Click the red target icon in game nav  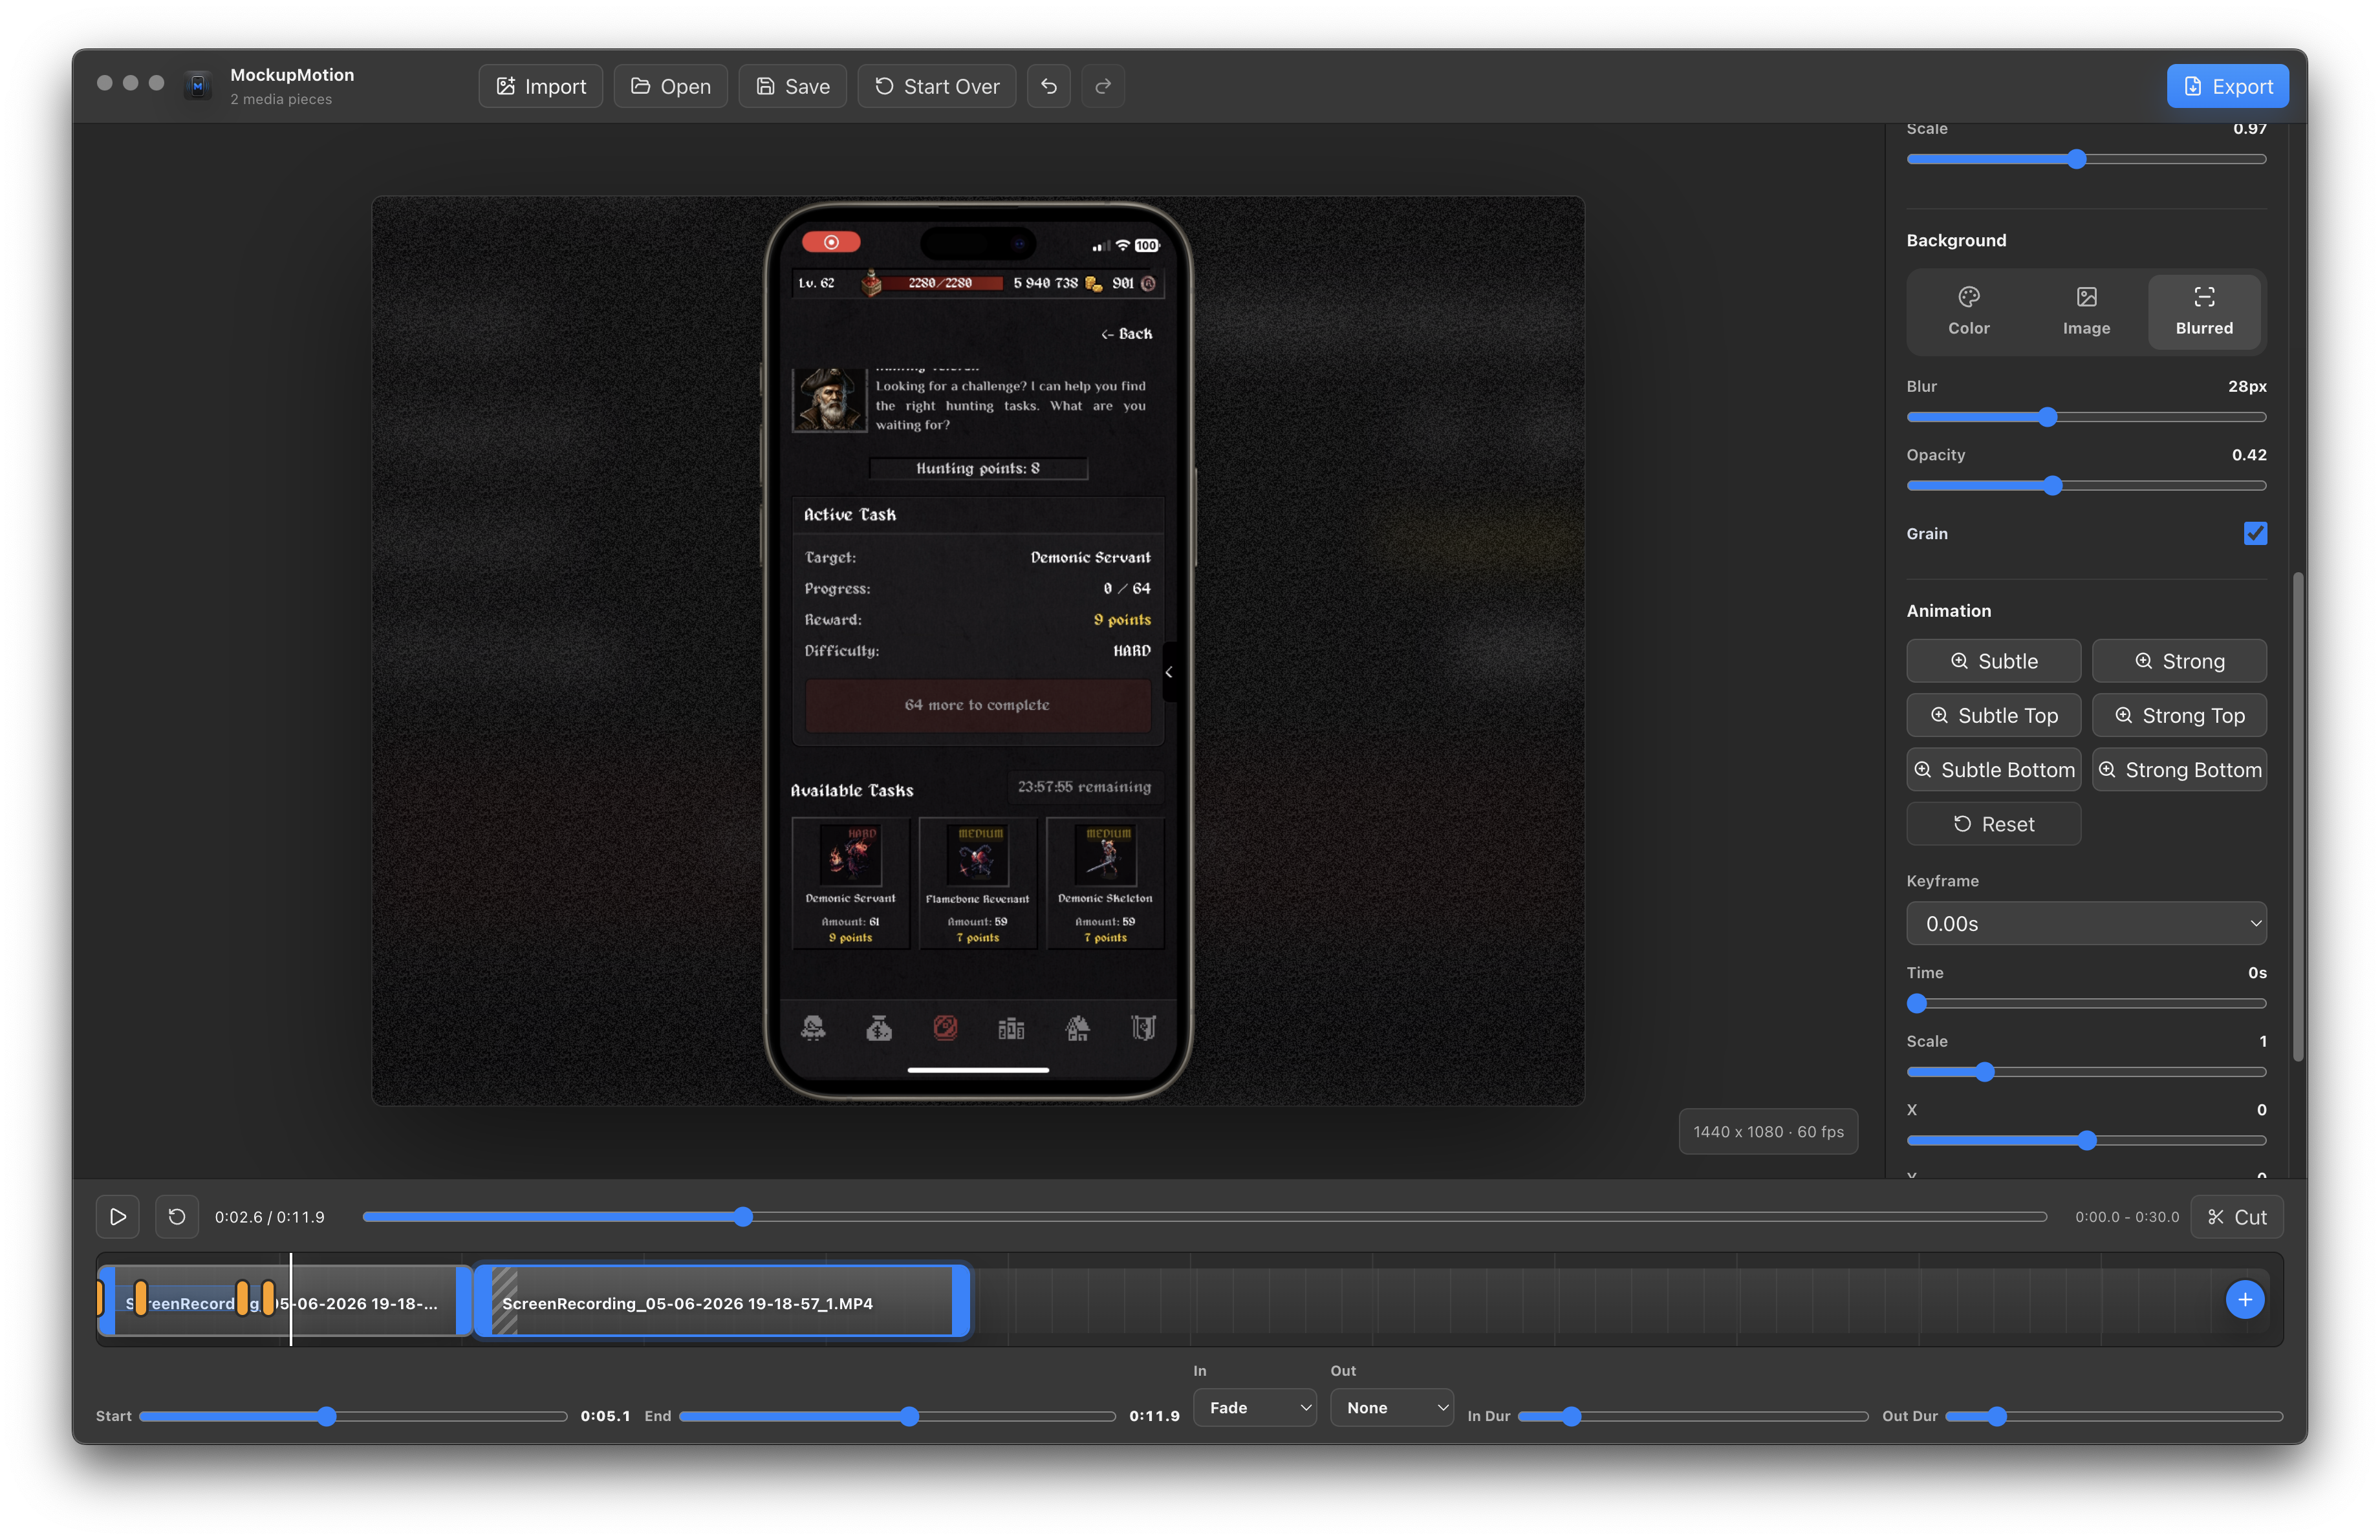[x=945, y=1027]
